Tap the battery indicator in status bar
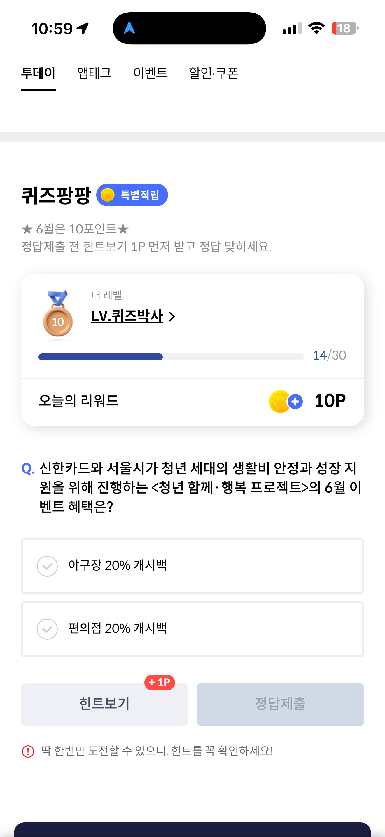The image size is (385, 837). [345, 28]
